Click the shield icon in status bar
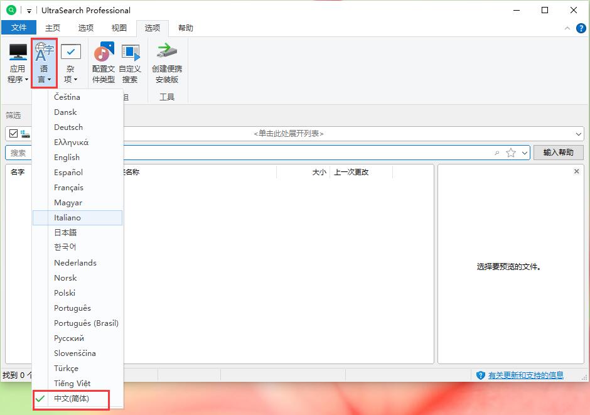 point(480,375)
